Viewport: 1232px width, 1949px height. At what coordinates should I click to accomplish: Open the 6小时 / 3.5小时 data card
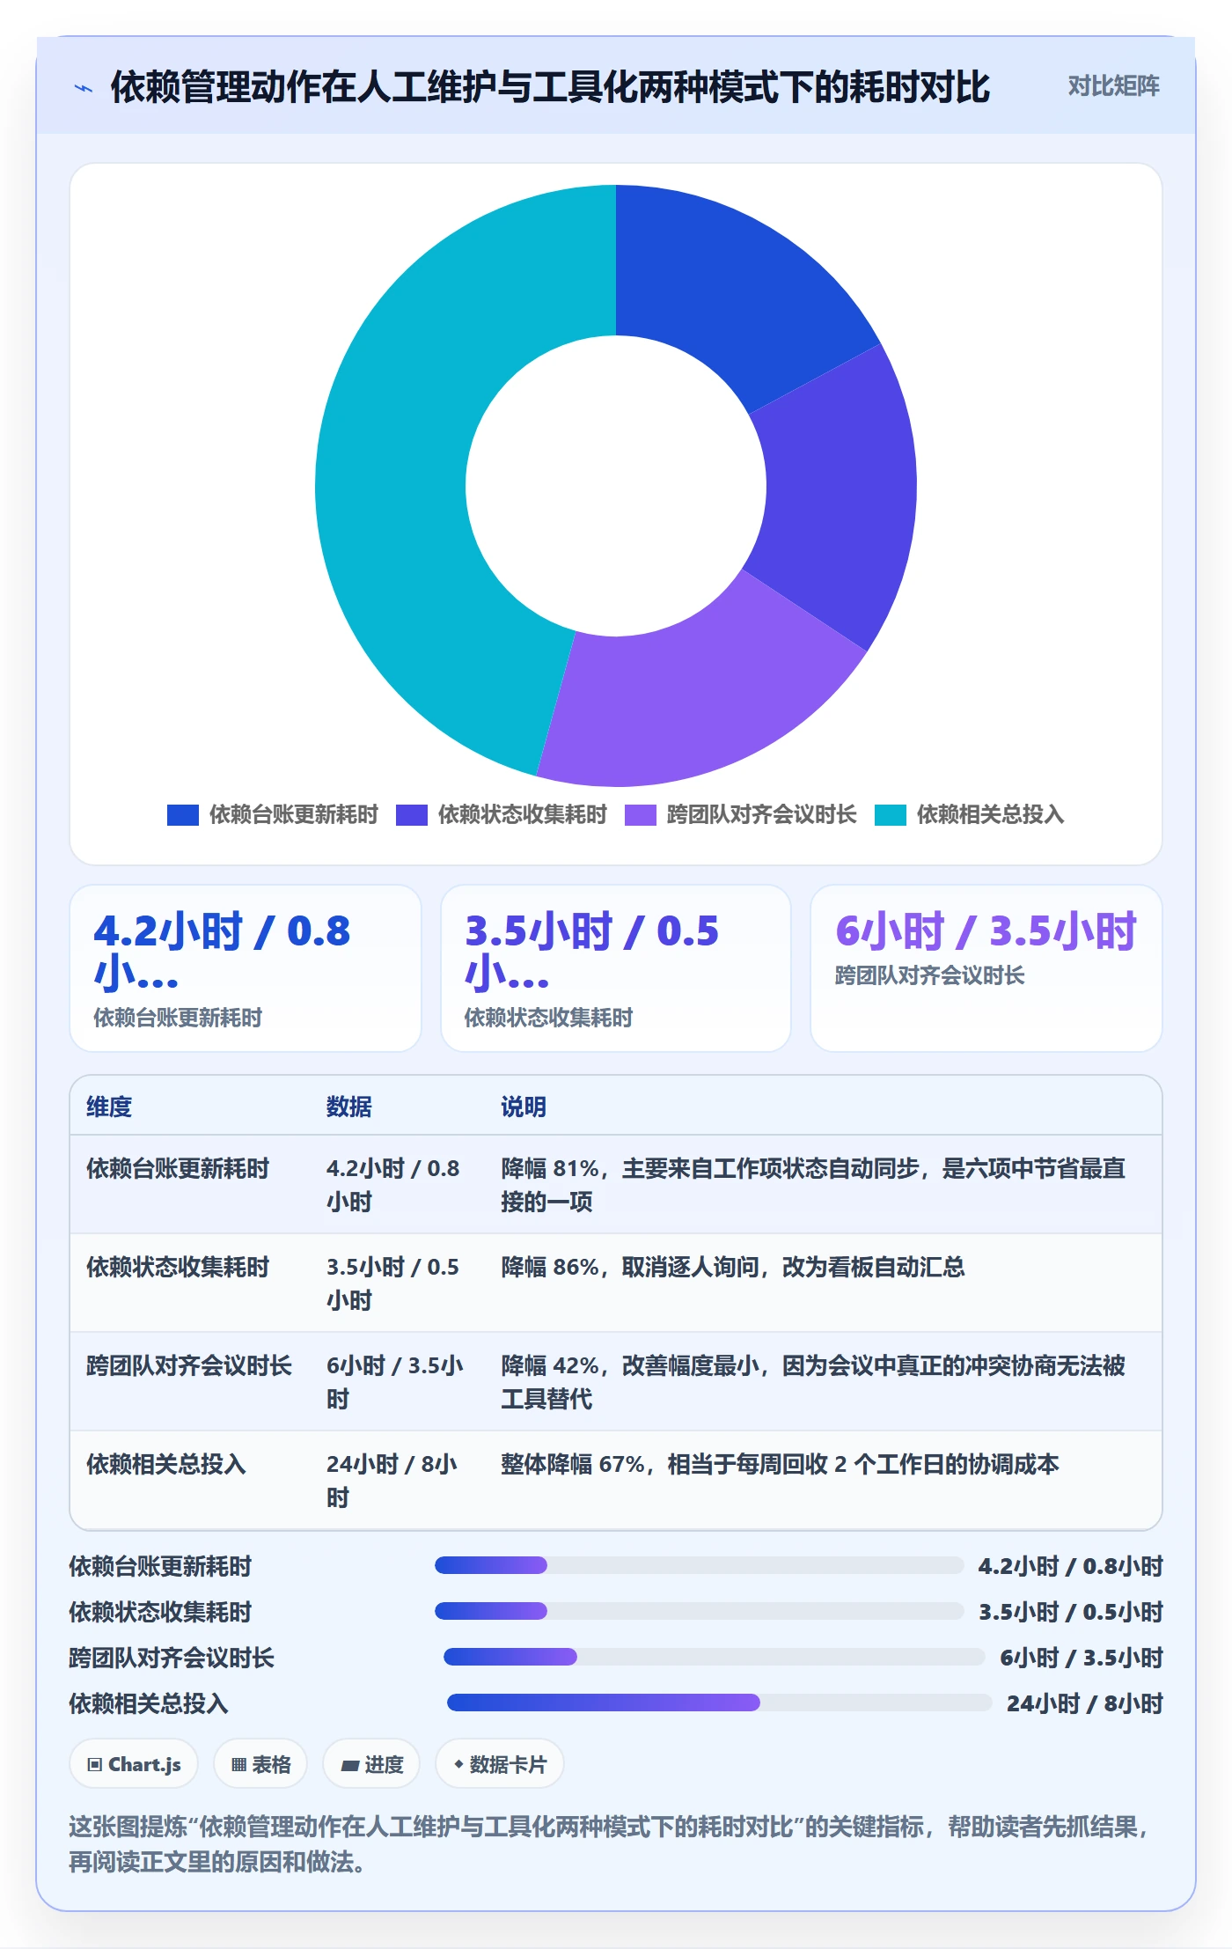click(x=986, y=968)
